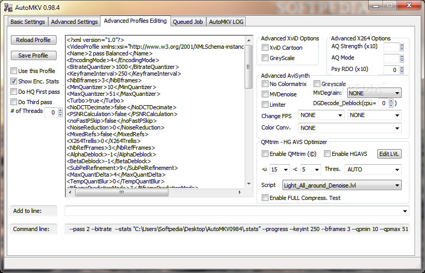Click the <NbRefFrames>3 line
The width and height of the screenshot is (425, 273).
[x=111, y=148]
